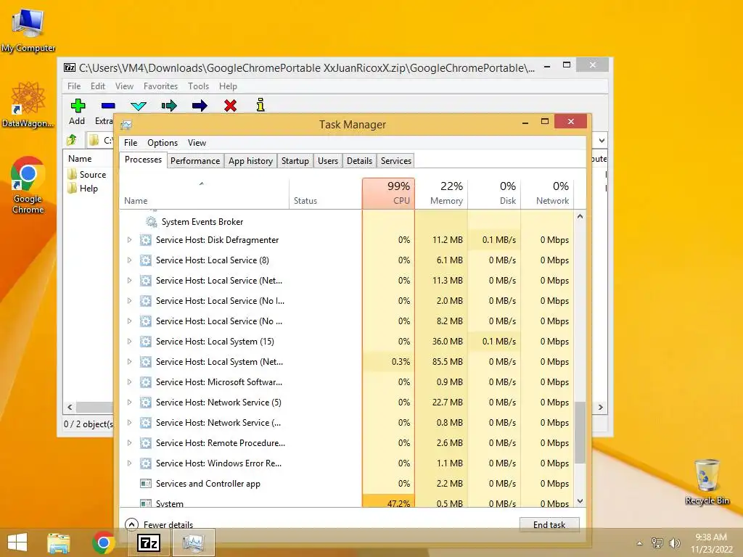
Task: Select the Google Chrome desktop shortcut
Action: point(28,185)
